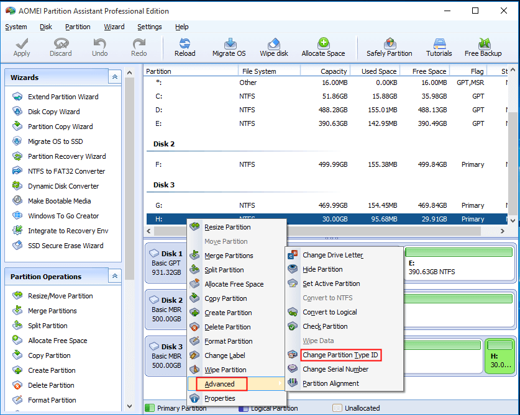Open the Disk menu
The image size is (520, 415).
click(45, 27)
